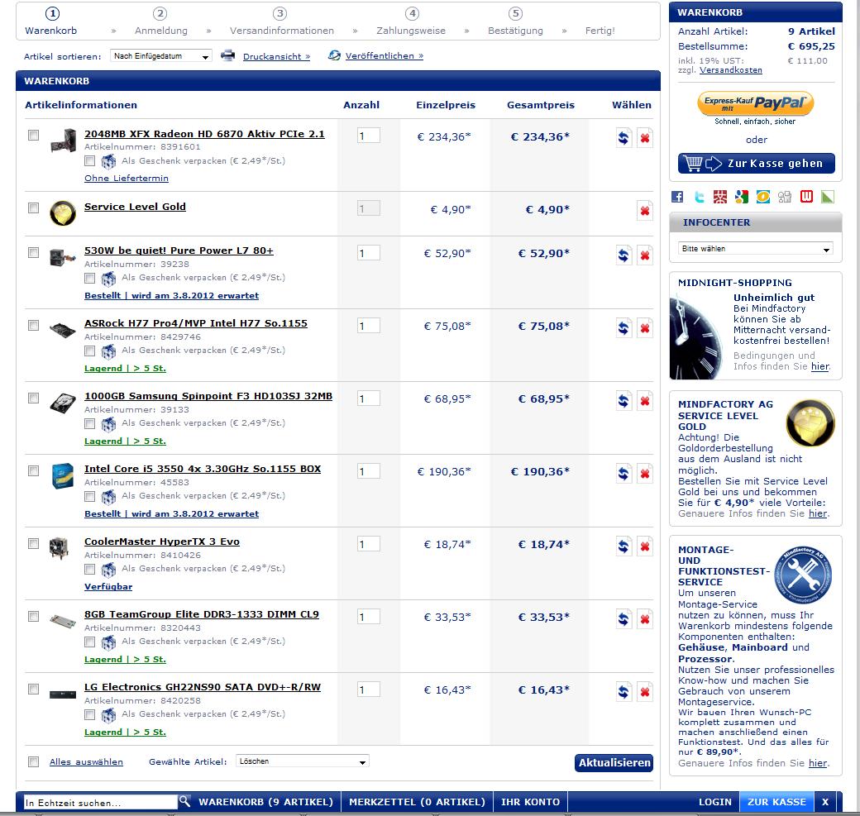The image size is (860, 816).
Task: Click the red W Webnews share icon
Action: click(x=806, y=197)
